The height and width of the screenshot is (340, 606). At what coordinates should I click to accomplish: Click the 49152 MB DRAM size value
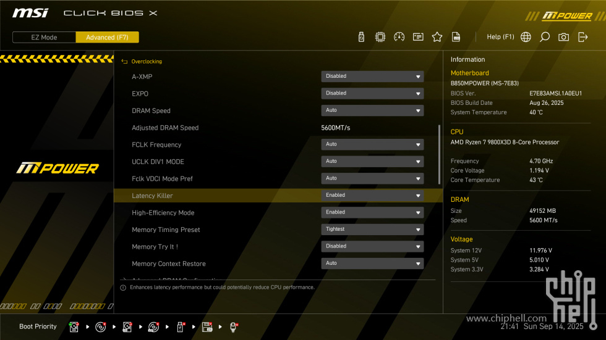[x=543, y=211]
